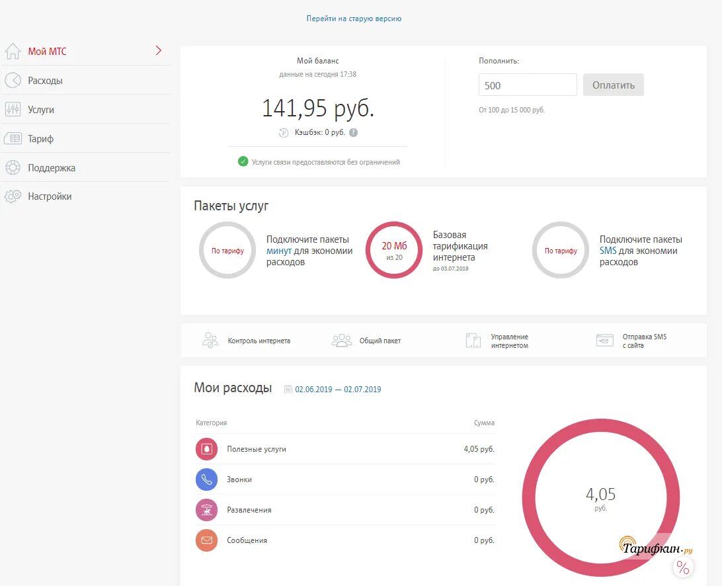Select the Полезные услуги expense row
Viewport: 722px width, 586px height.
coord(345,449)
